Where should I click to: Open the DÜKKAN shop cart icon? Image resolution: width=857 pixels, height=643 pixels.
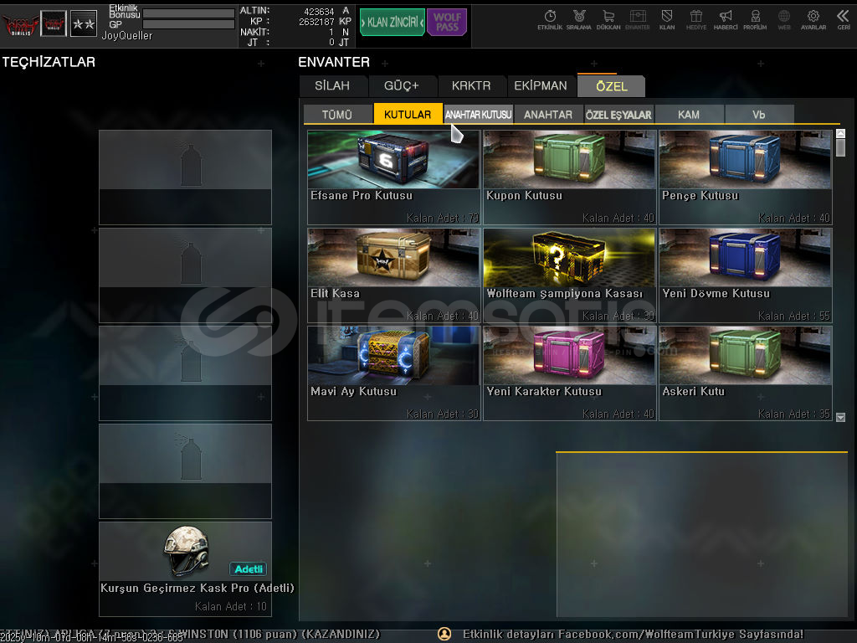[608, 20]
